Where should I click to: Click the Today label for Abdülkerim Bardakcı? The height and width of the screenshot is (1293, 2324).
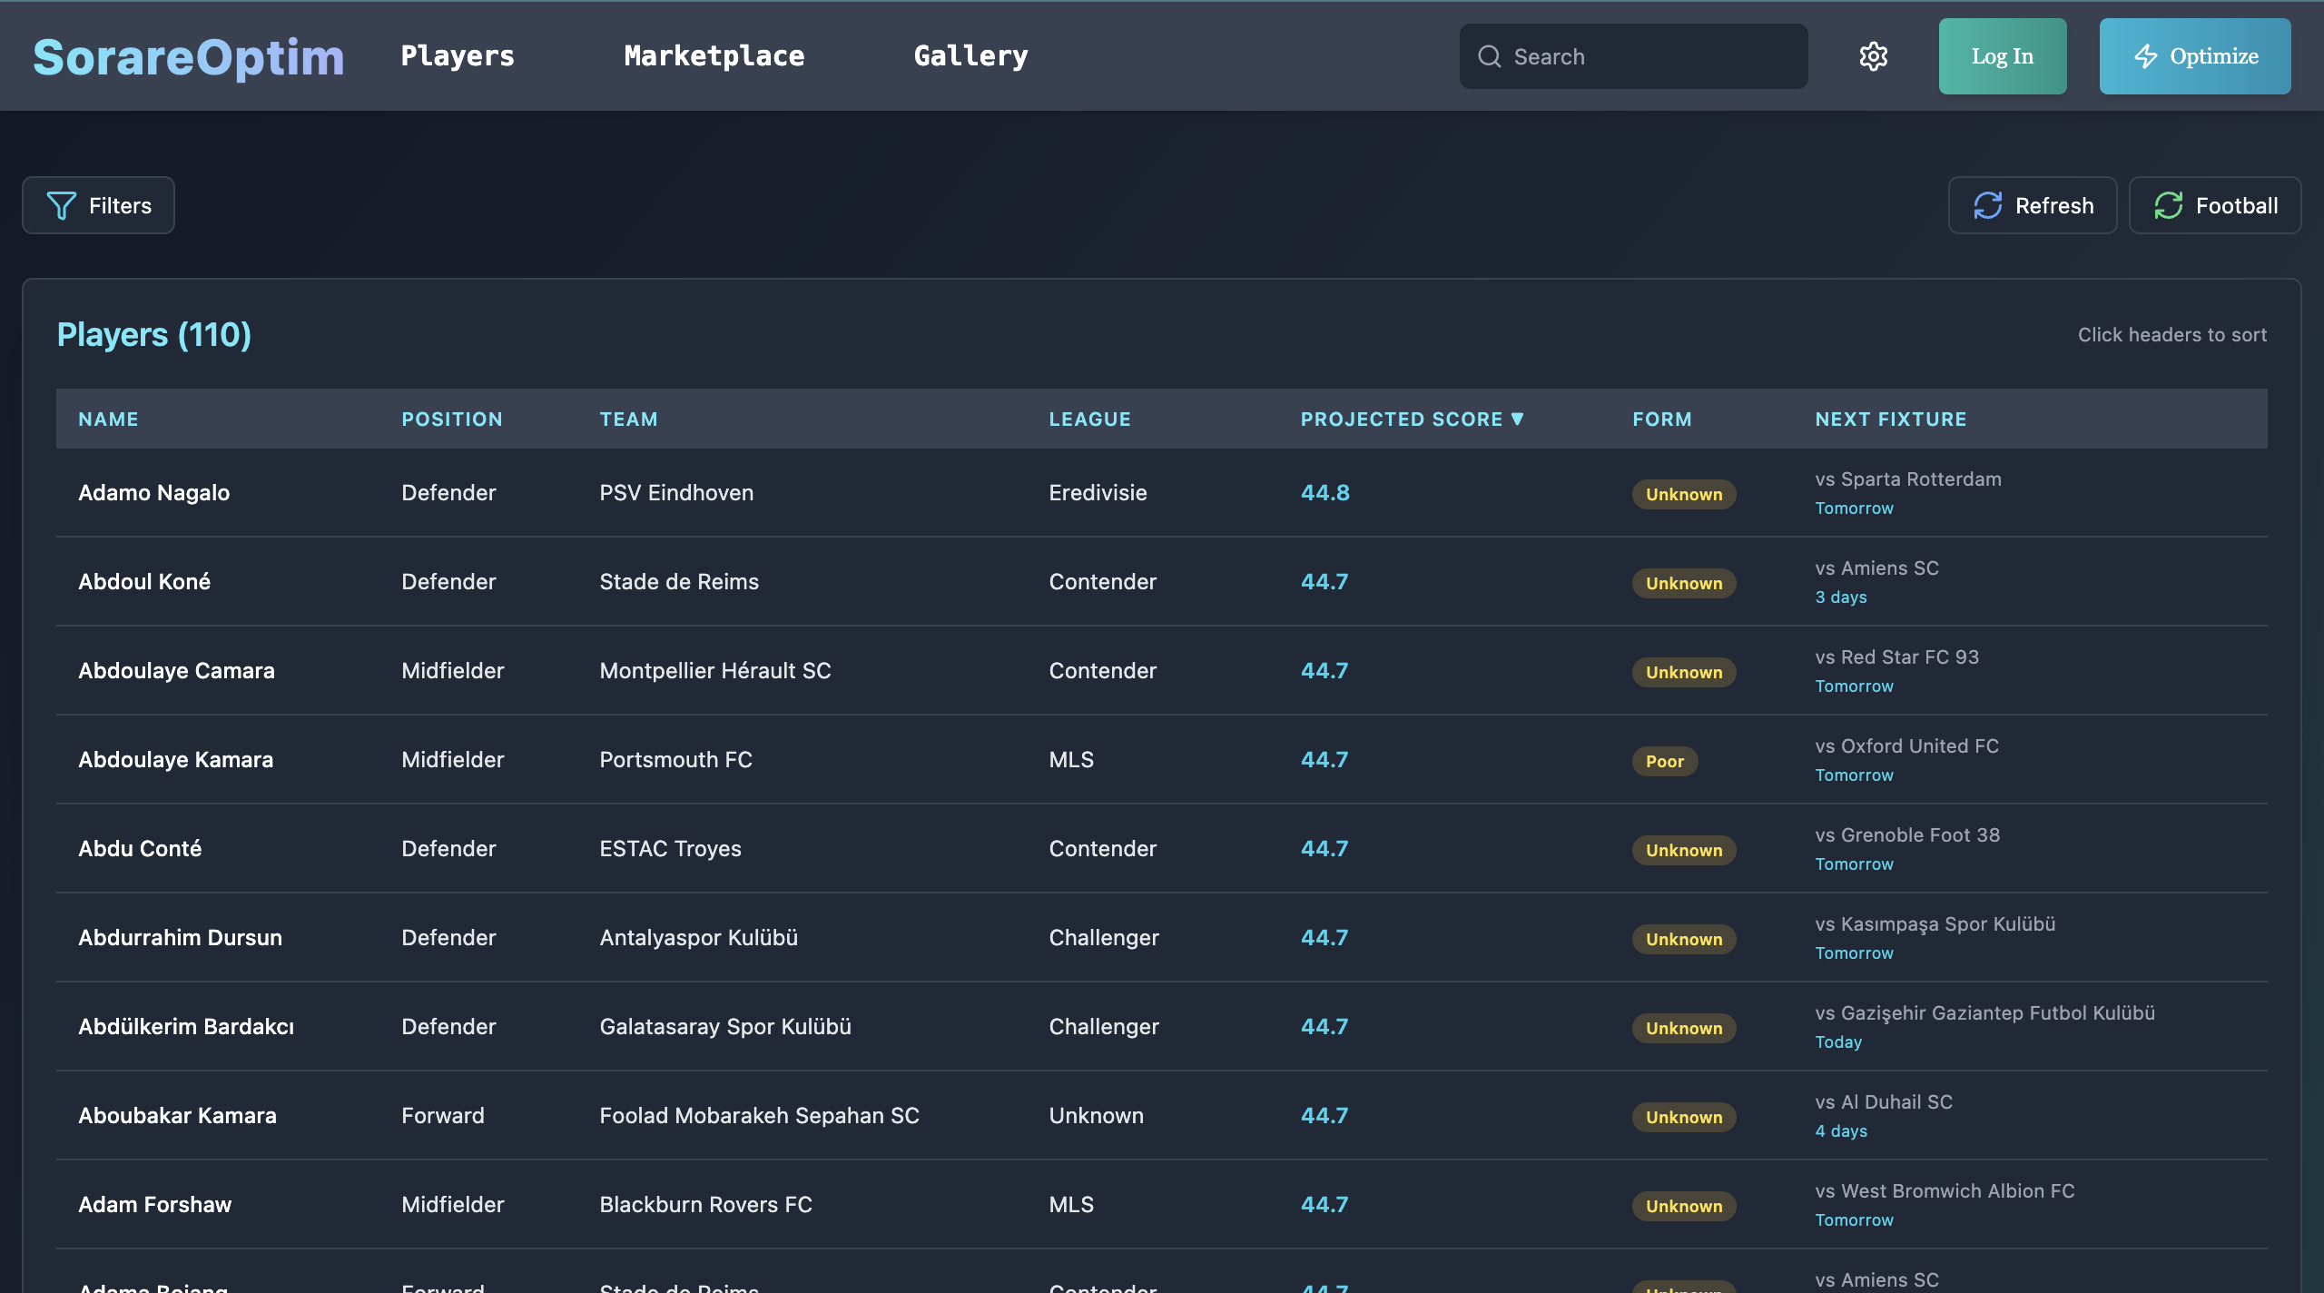pos(1838,1041)
